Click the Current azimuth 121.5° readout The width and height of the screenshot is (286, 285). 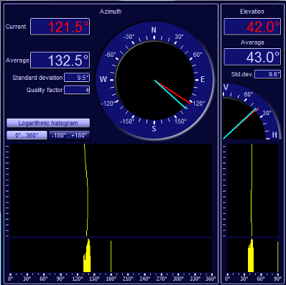[x=60, y=27]
